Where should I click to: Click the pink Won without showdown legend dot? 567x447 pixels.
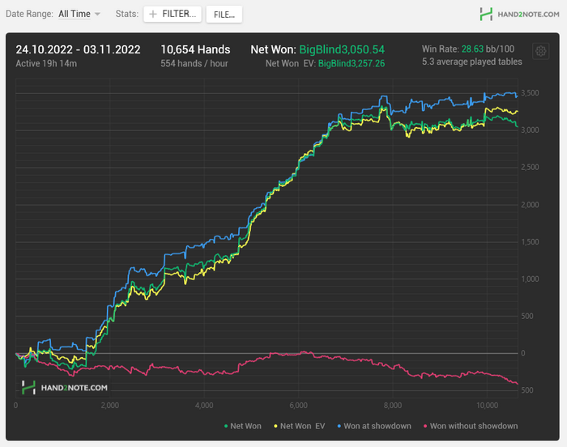pos(425,427)
